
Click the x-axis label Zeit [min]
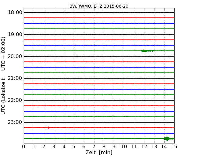click(x=99, y=152)
